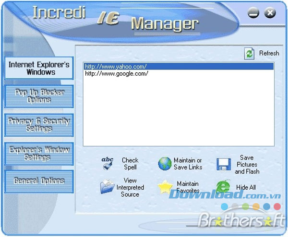Click the Check Spell label

coord(130,164)
